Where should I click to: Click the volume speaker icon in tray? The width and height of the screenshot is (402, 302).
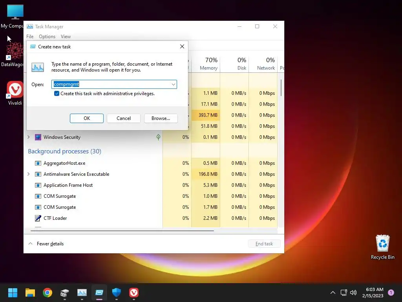(353, 292)
